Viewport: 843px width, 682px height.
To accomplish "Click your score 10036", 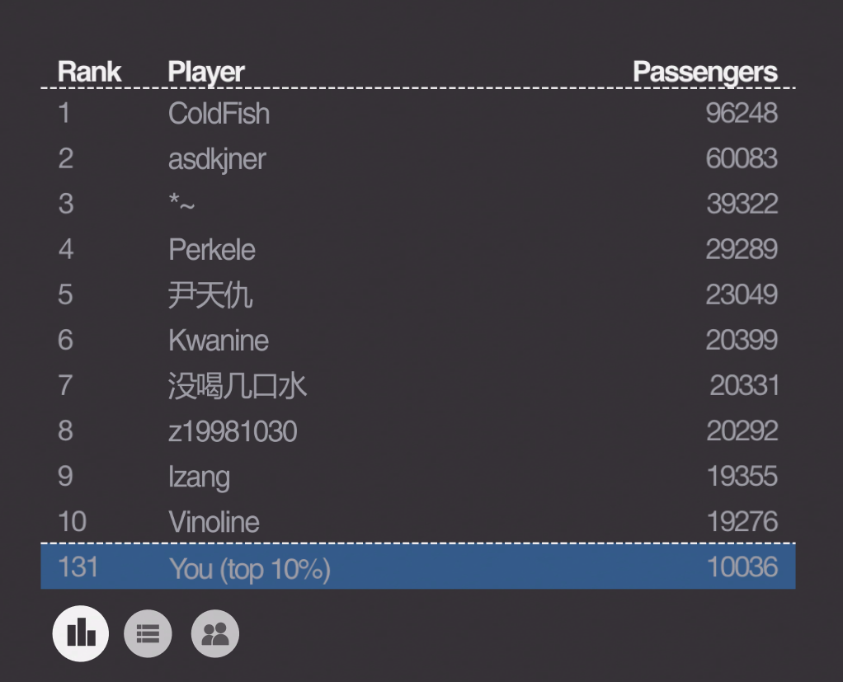I will (x=742, y=567).
